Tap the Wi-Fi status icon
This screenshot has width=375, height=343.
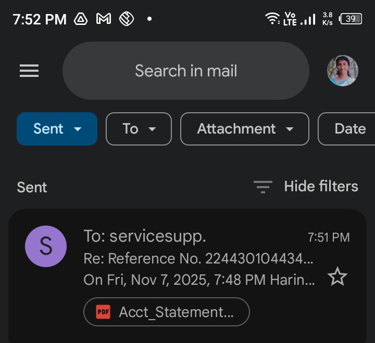(272, 19)
